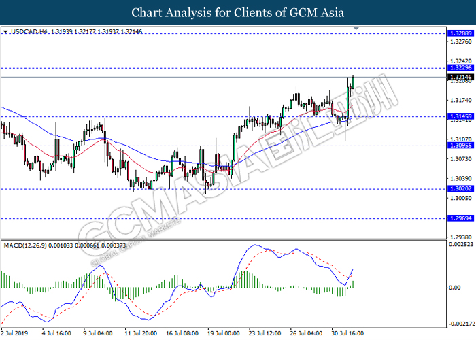The image size is (476, 340).
Task: Click the 9 Jul 04:00 time label
Action: 98,333
